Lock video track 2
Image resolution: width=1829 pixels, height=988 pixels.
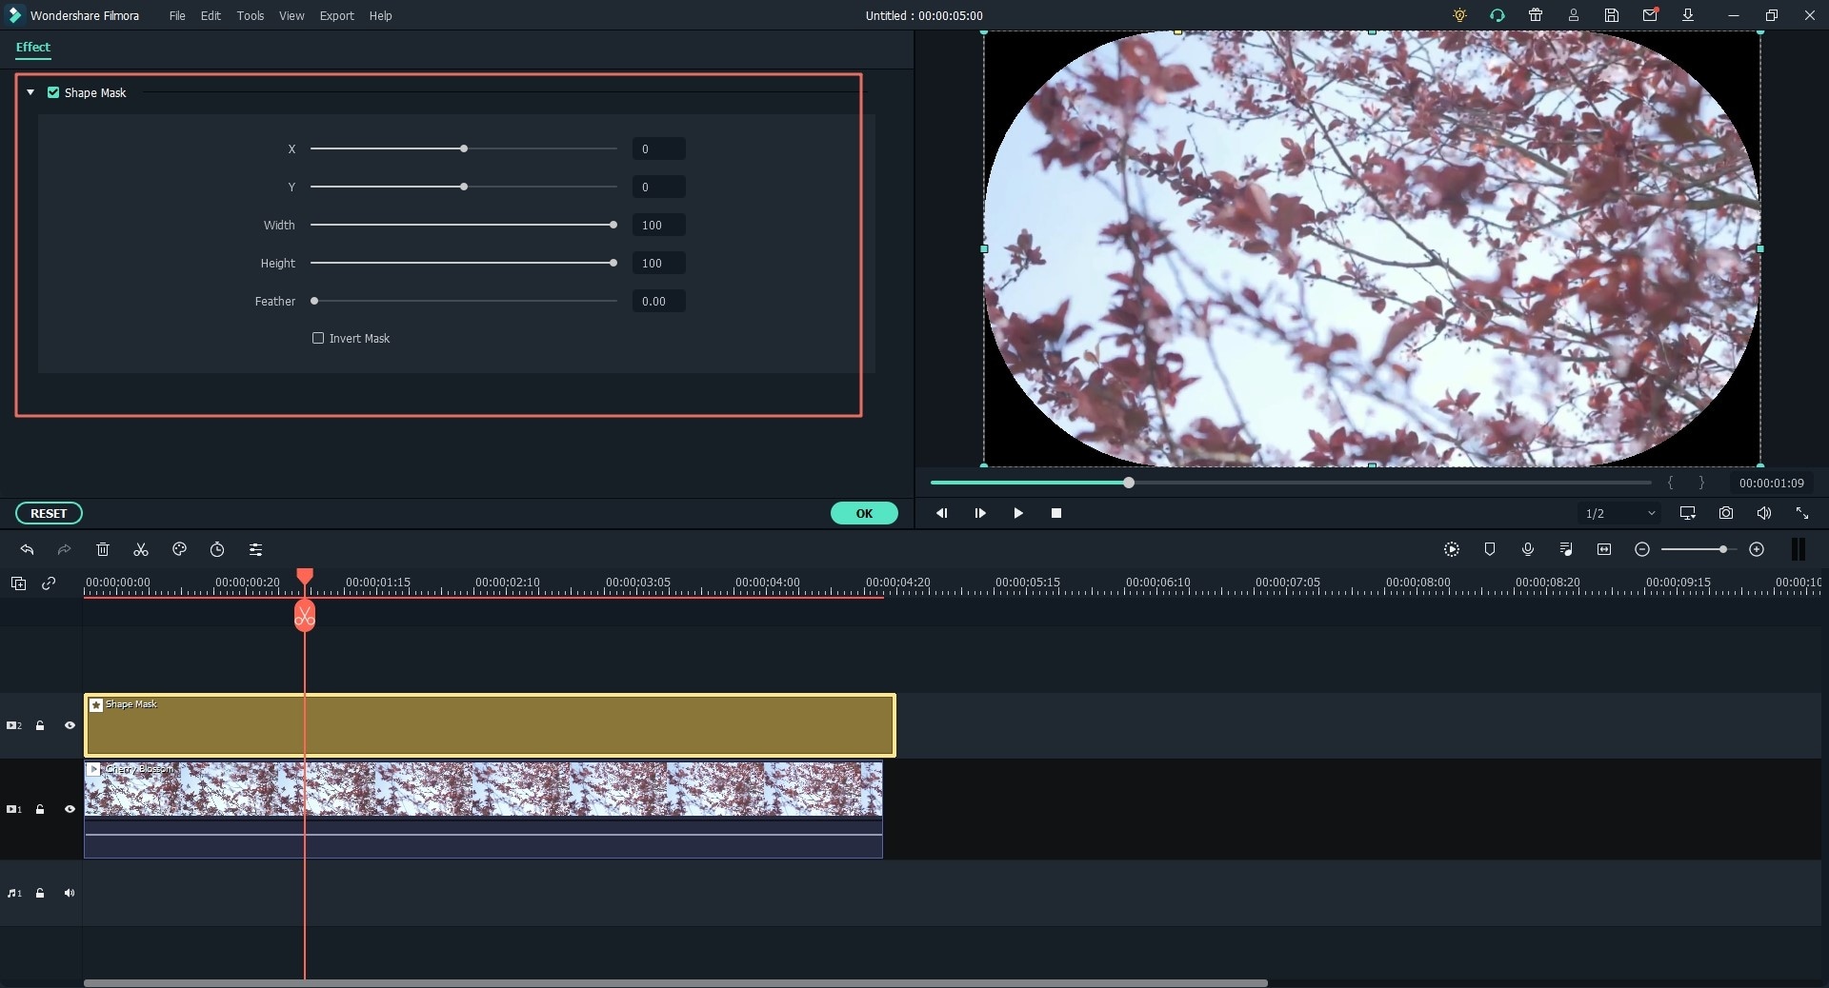point(40,725)
